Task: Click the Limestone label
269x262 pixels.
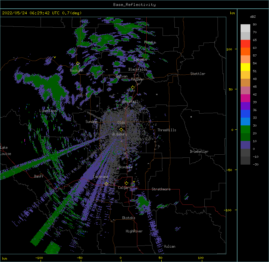Action: 48,111
